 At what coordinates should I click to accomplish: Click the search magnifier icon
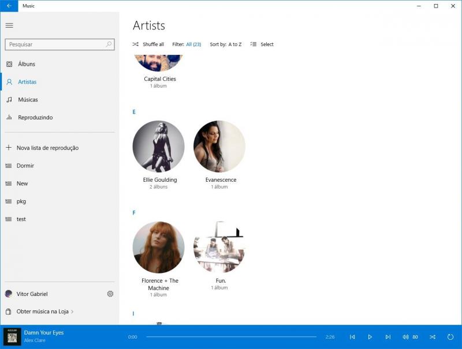coord(109,44)
